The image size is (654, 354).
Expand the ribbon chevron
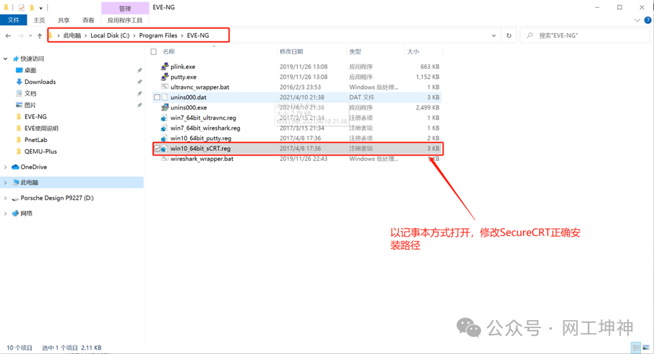(x=637, y=20)
